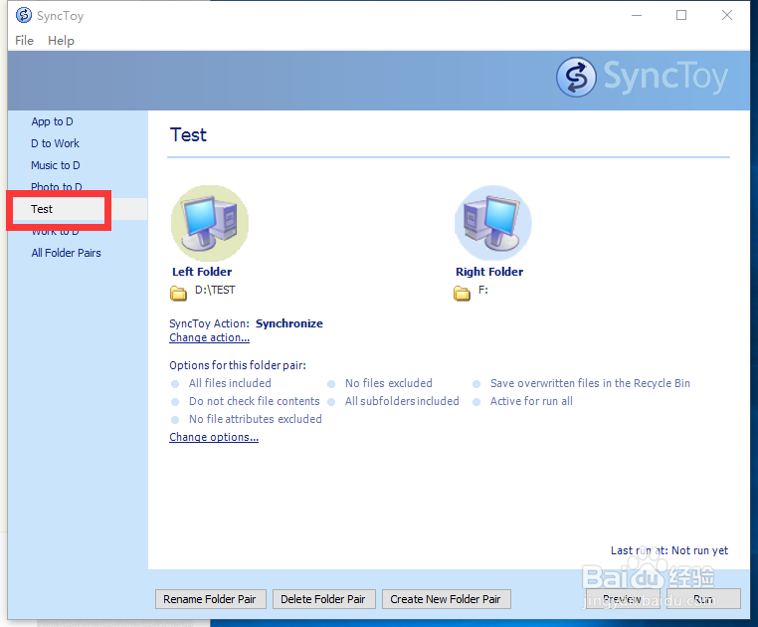Click the Right Folder label
The image size is (758, 627).
[x=489, y=272]
